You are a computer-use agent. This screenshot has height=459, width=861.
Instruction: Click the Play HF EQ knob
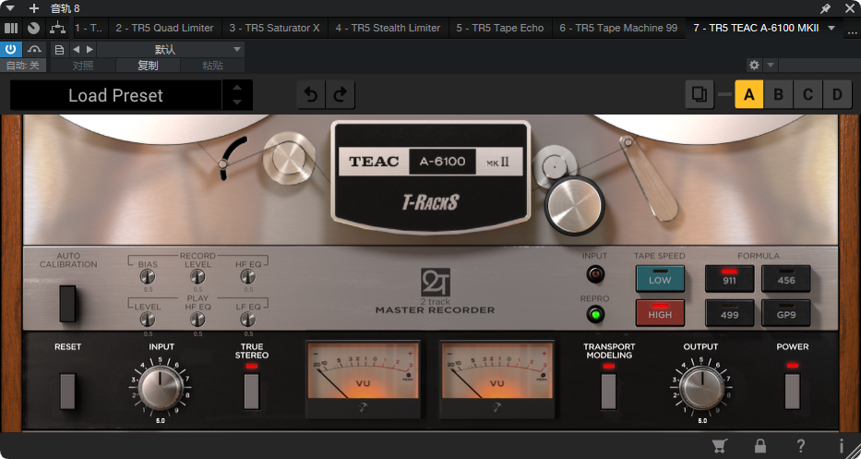click(197, 319)
